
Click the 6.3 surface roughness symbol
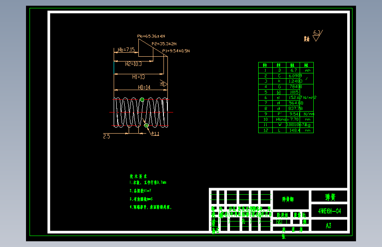pyautogui.click(x=318, y=36)
